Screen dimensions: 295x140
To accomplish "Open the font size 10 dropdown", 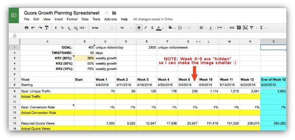I will click(x=126, y=28).
